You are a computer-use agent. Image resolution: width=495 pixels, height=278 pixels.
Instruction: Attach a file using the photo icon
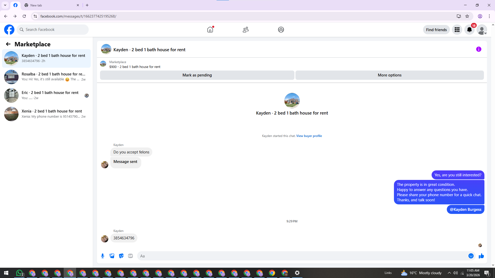(112, 256)
